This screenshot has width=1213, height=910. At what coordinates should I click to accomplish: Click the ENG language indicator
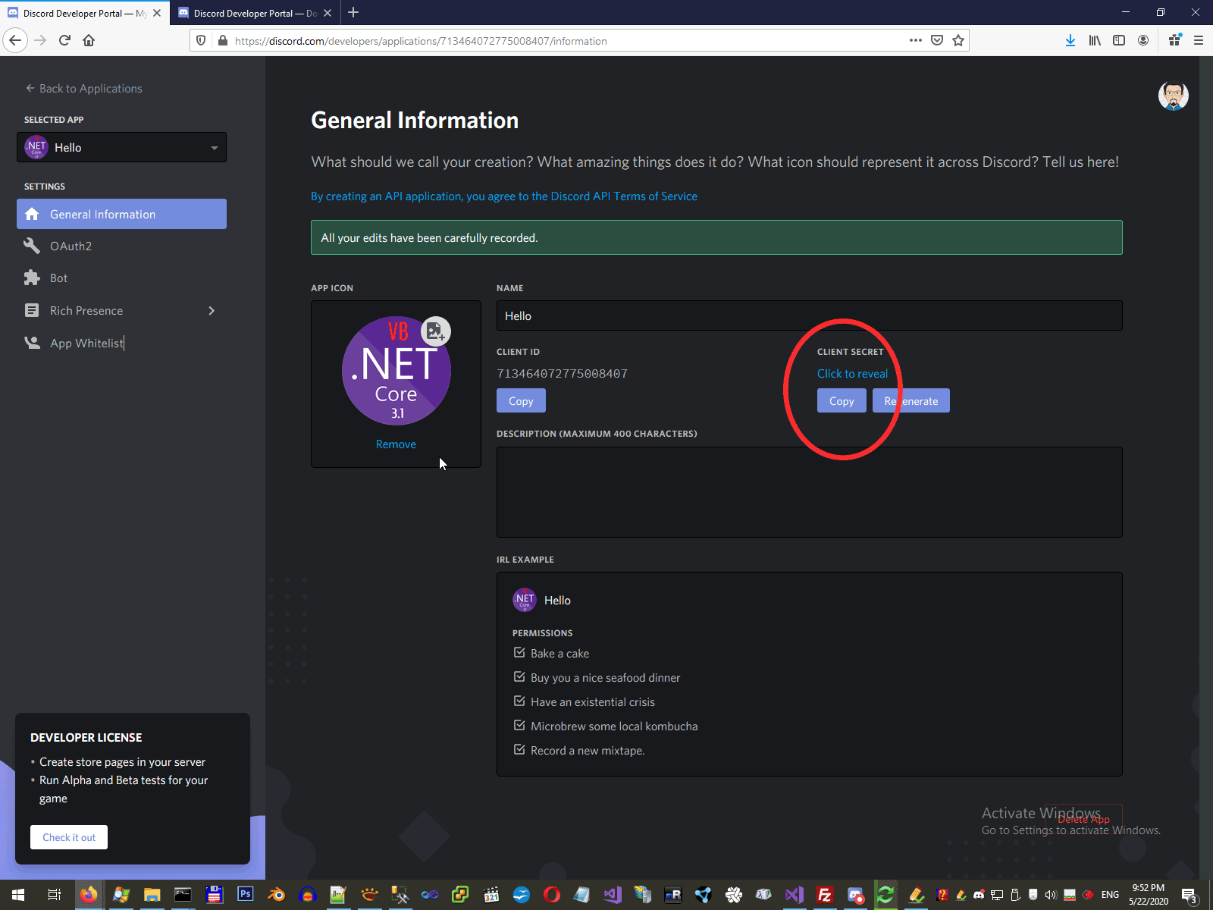(x=1110, y=895)
